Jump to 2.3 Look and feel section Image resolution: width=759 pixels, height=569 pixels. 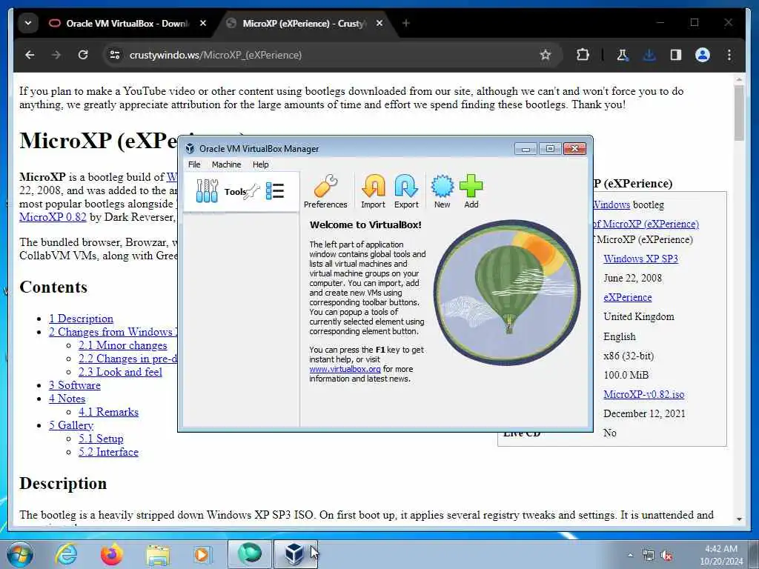coord(121,372)
